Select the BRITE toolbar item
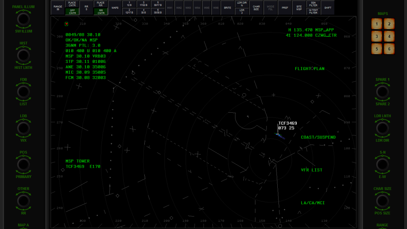Screen dimensions: 407x229 tap(227, 8)
